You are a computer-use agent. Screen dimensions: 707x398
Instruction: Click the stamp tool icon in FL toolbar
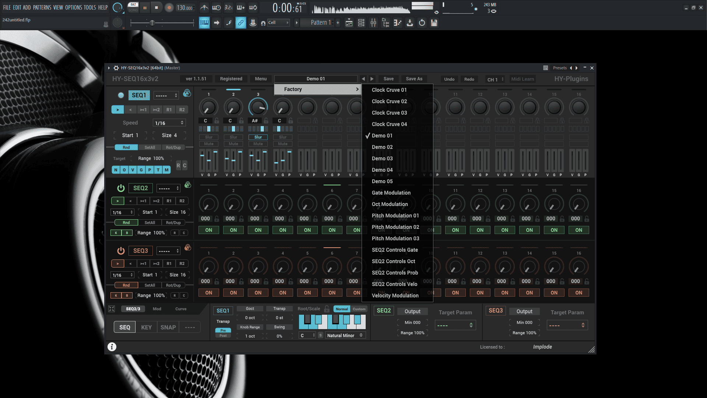(x=253, y=23)
